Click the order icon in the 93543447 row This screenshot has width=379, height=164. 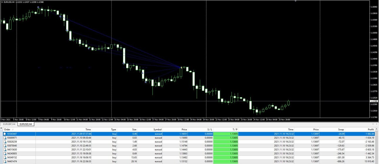point(5,133)
